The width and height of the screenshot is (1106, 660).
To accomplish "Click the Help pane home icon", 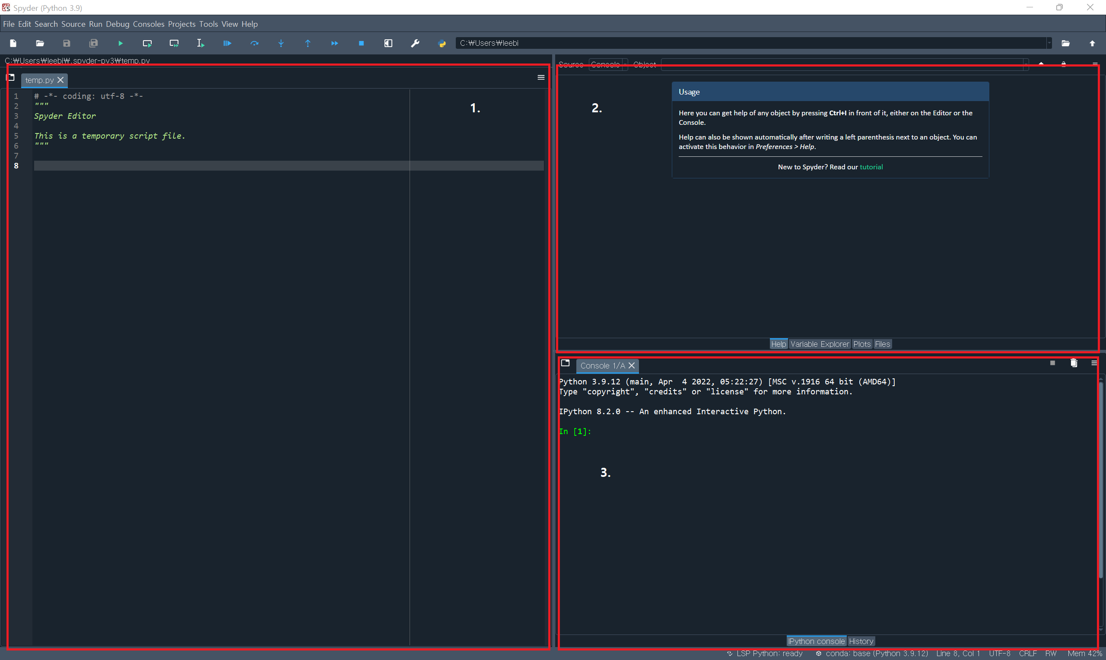I will point(1041,64).
